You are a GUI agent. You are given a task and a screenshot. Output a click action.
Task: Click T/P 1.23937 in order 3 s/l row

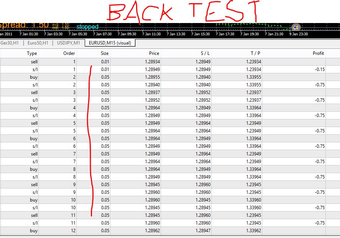[253, 100]
